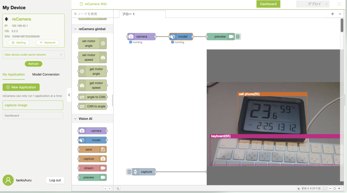Click the green Dashboard button
This screenshot has height=193, width=347.
[268, 4]
